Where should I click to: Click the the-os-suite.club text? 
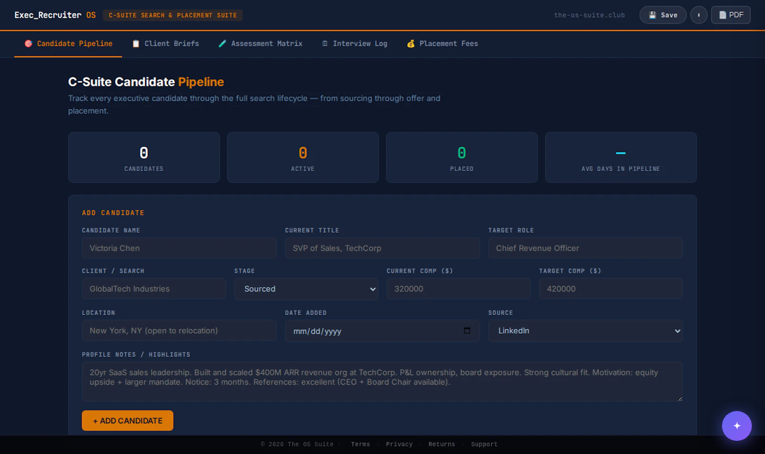(590, 15)
